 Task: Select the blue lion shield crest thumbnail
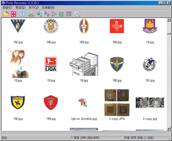click(x=117, y=64)
